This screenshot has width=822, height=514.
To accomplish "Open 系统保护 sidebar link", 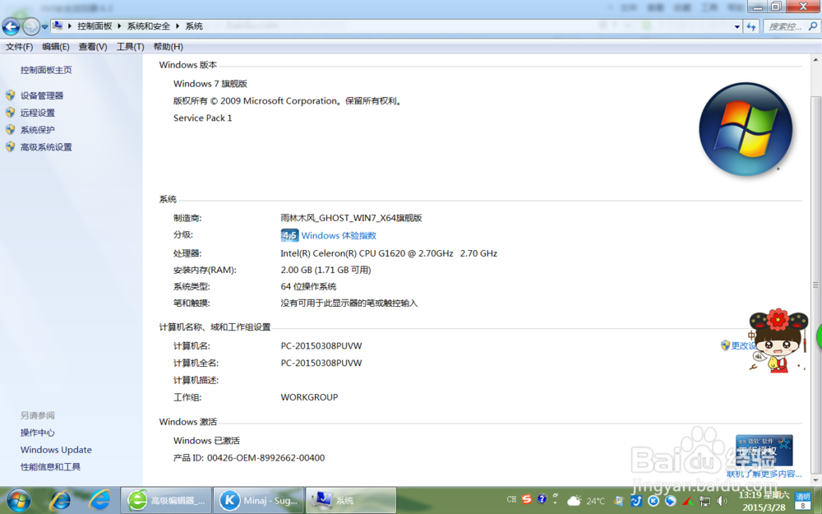I will tap(37, 130).
